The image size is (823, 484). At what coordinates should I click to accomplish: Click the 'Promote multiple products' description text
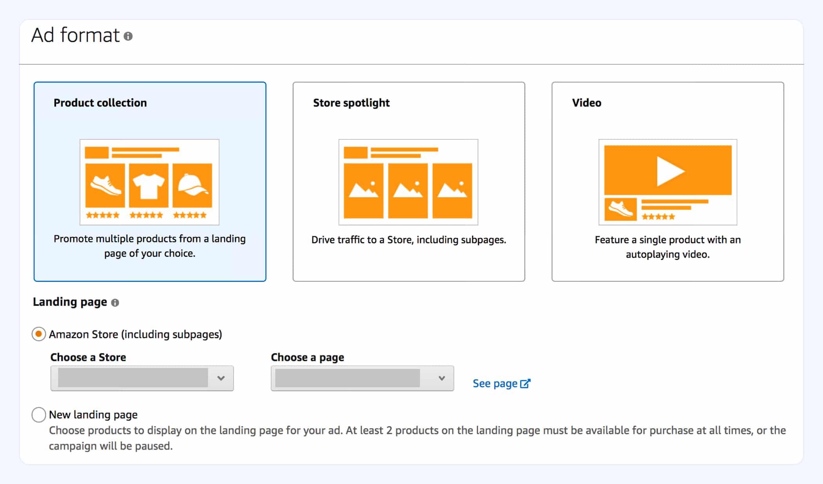point(150,246)
